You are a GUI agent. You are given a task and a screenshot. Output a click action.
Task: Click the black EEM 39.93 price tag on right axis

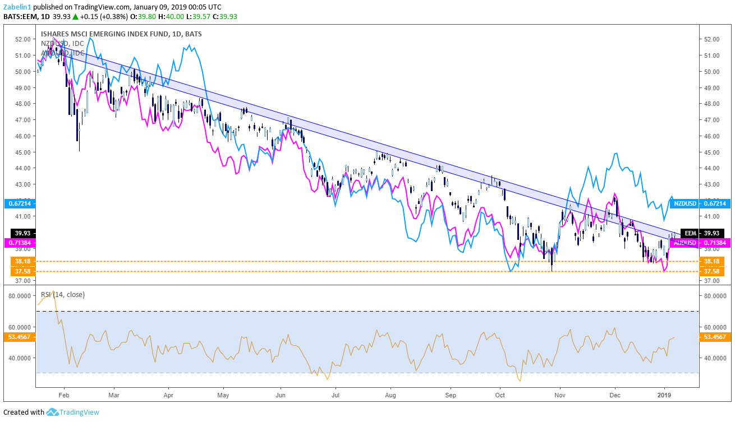pos(703,233)
